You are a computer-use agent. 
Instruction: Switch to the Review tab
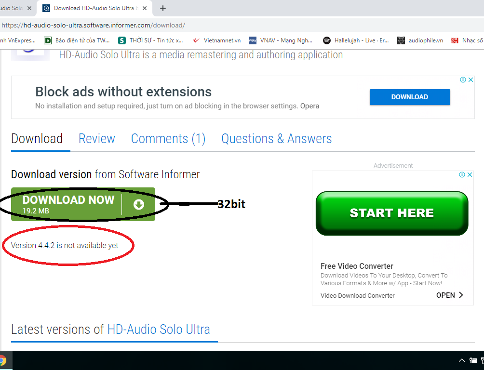coord(96,139)
